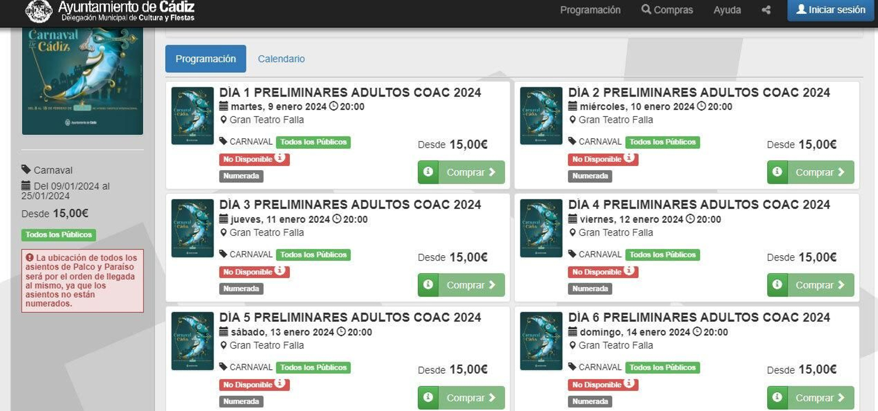Viewport: 878px width, 411px height.
Task: Click Comprar button for DÍA 6
Action: click(x=820, y=398)
